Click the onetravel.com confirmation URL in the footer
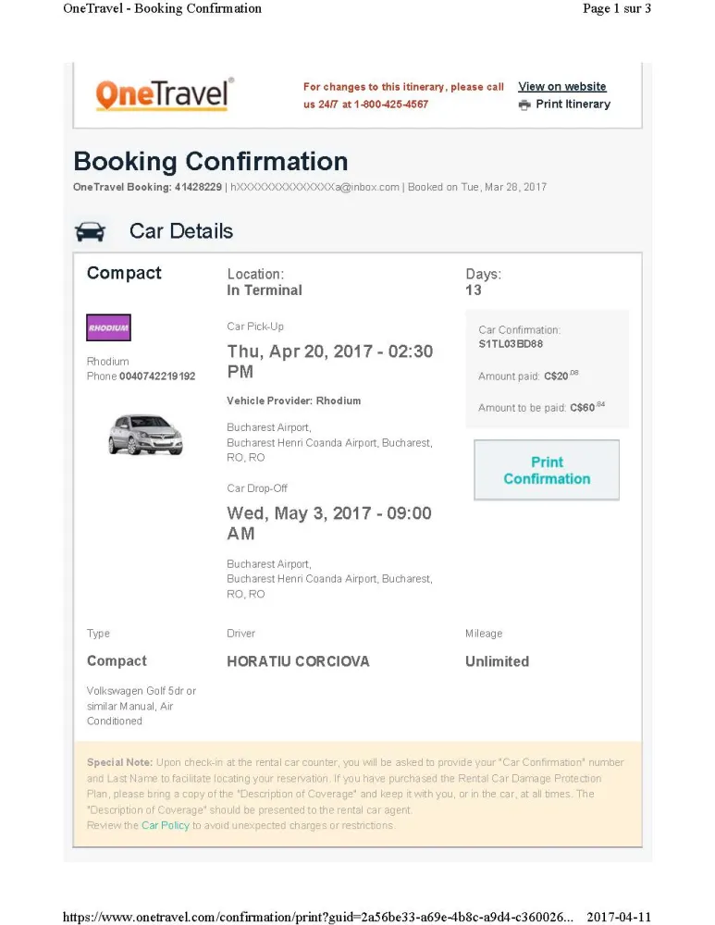The image size is (715, 925). (317, 917)
